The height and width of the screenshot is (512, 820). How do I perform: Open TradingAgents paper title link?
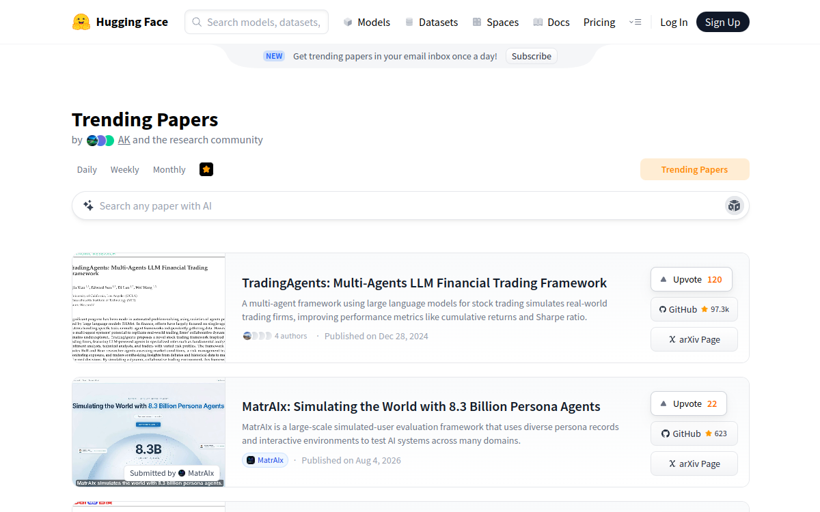pyautogui.click(x=424, y=283)
